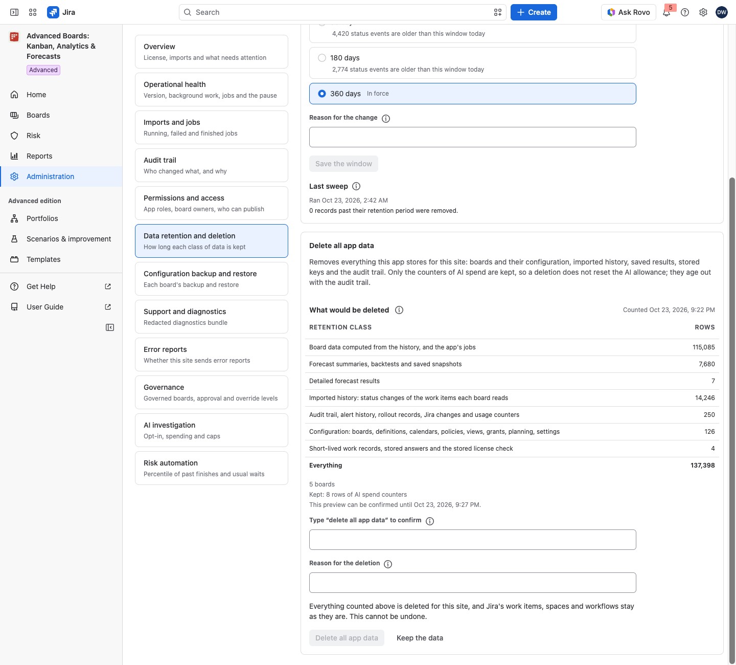The height and width of the screenshot is (665, 736).
Task: Click the Delete all app data button
Action: point(347,638)
